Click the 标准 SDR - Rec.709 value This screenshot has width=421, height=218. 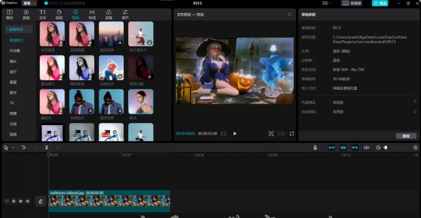[349, 70]
